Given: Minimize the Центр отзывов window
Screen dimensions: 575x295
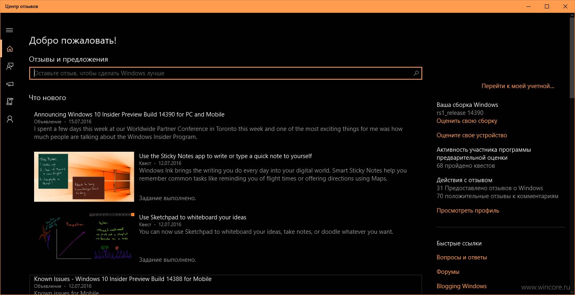Looking at the screenshot, I should [529, 6].
